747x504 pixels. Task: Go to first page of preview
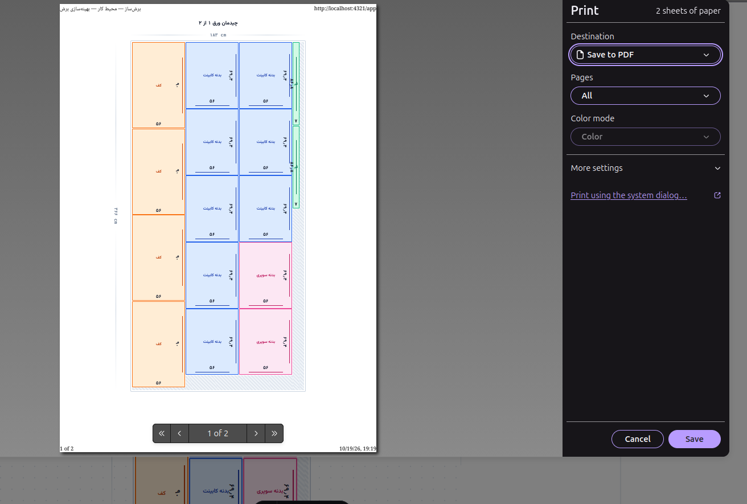click(162, 433)
